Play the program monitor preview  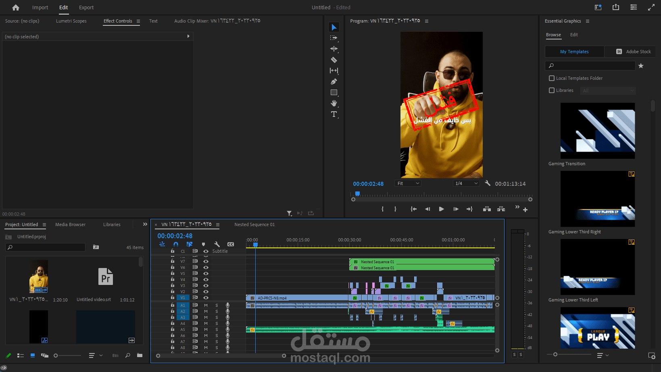(441, 209)
